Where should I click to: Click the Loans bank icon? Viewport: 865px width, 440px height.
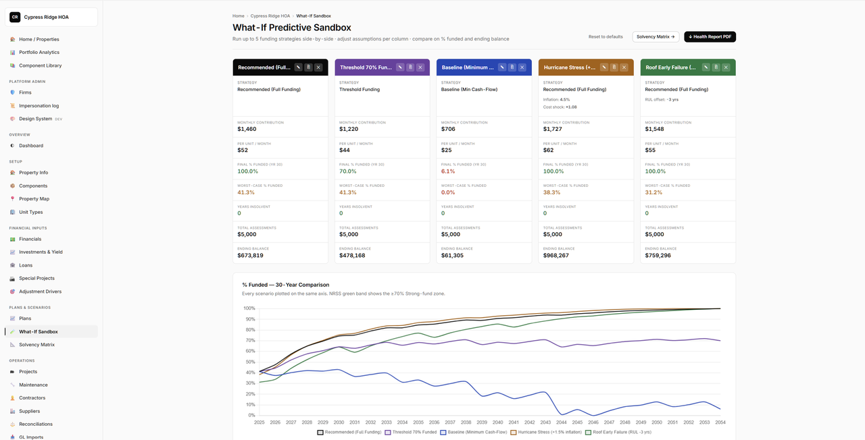(12, 265)
